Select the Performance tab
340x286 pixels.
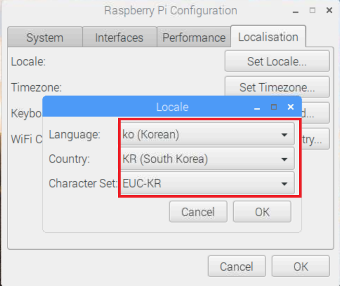click(x=194, y=37)
